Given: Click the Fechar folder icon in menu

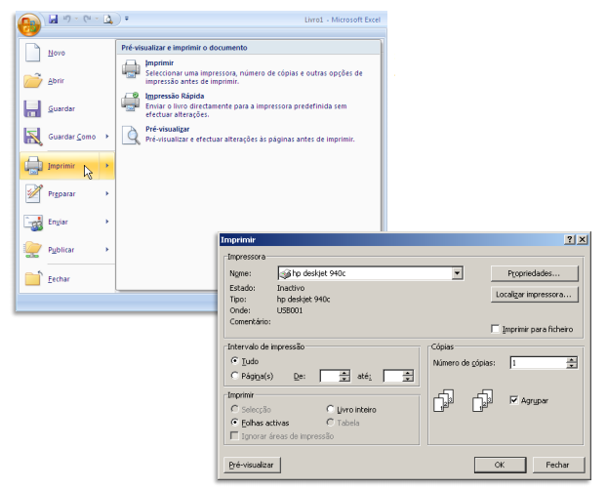Looking at the screenshot, I should click(32, 279).
